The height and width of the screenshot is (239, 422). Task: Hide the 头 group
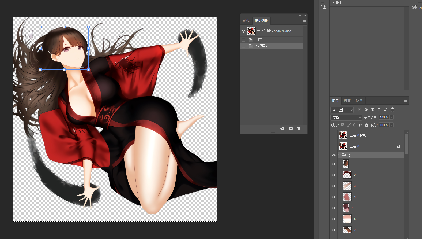(334, 155)
